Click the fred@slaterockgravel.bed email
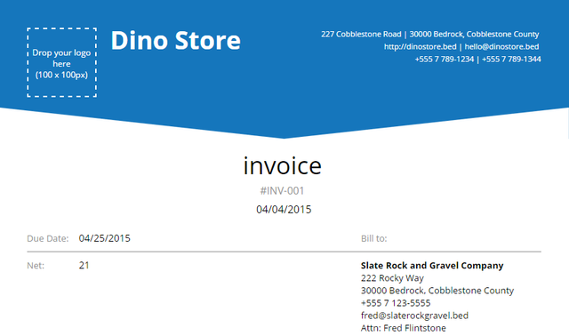This screenshot has width=569, height=336. [414, 316]
